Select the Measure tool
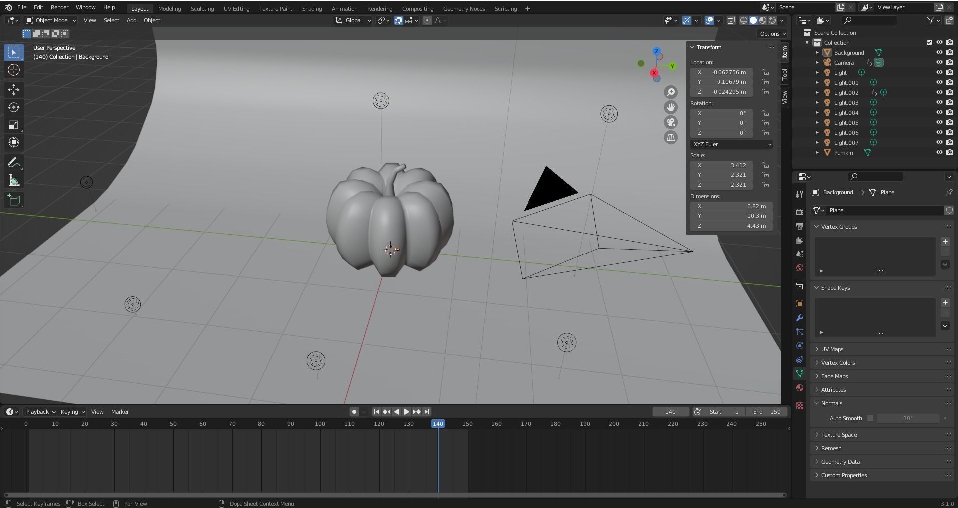The width and height of the screenshot is (958, 508). click(14, 180)
